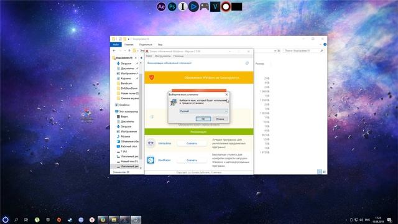Download BootRacer with its Скачать button

coord(192,161)
